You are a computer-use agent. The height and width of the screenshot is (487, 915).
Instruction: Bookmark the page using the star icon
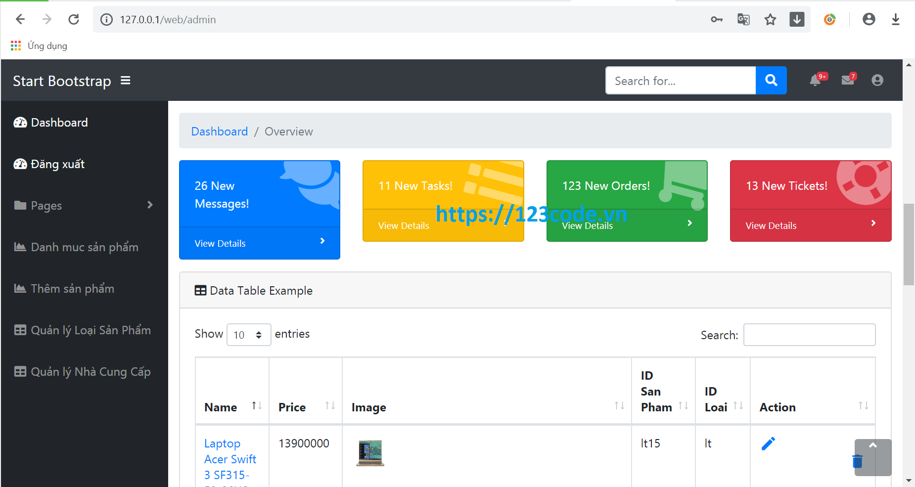click(x=770, y=19)
